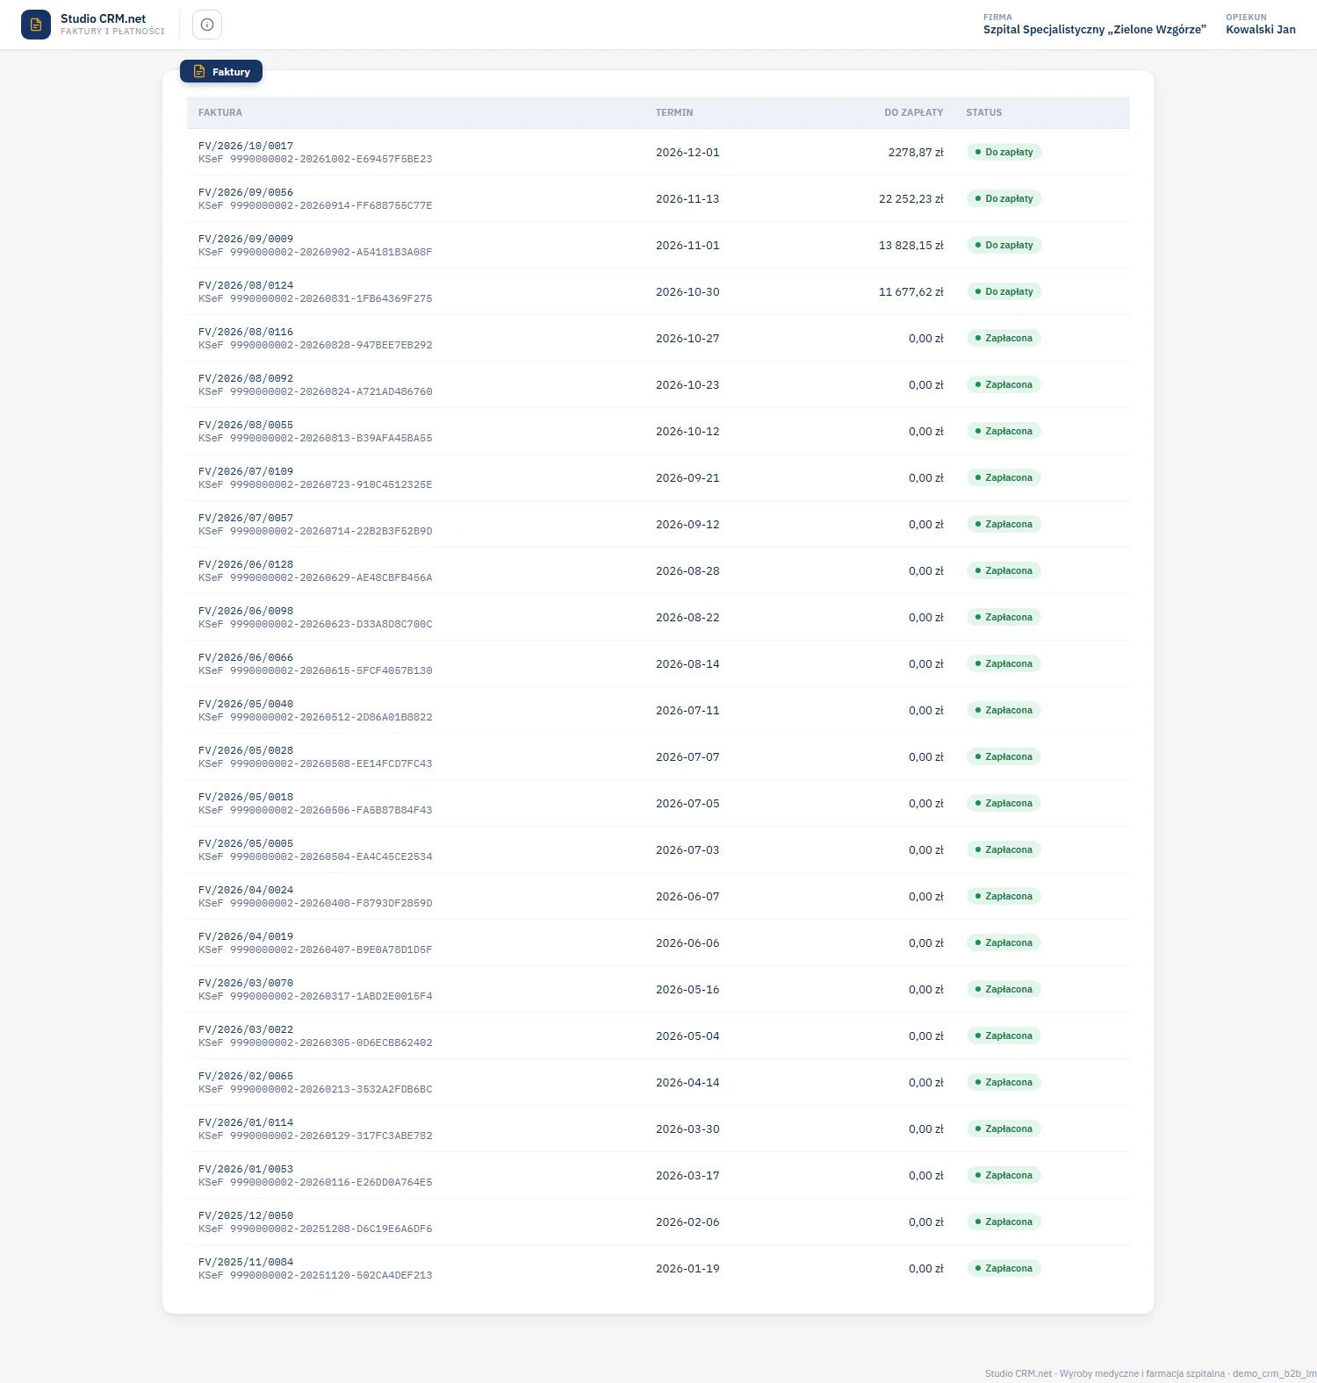Image resolution: width=1317 pixels, height=1383 pixels.
Task: Open invoice FV/2026/05/0040
Action: pos(246,704)
